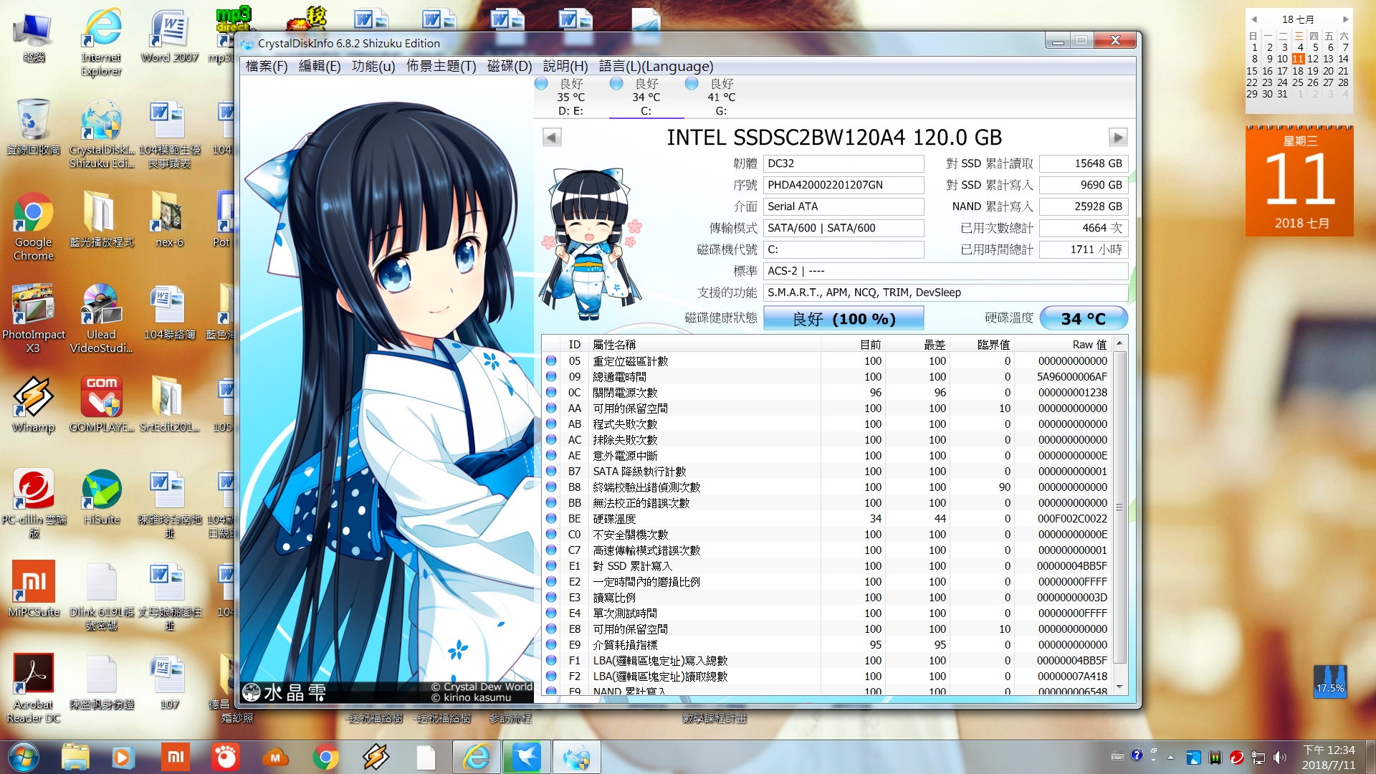Click the Raw 值 column header
Image resolution: width=1376 pixels, height=774 pixels.
1062,345
